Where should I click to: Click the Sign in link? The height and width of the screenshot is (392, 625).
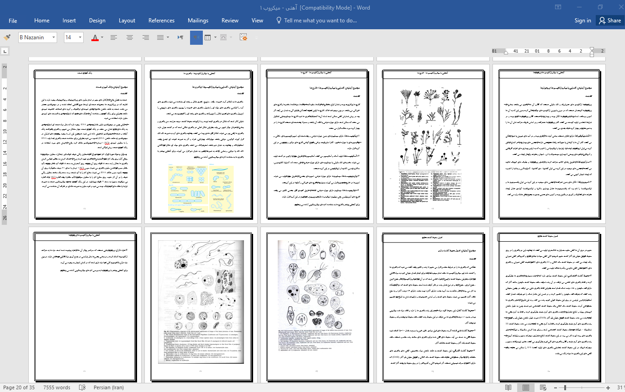(x=583, y=21)
